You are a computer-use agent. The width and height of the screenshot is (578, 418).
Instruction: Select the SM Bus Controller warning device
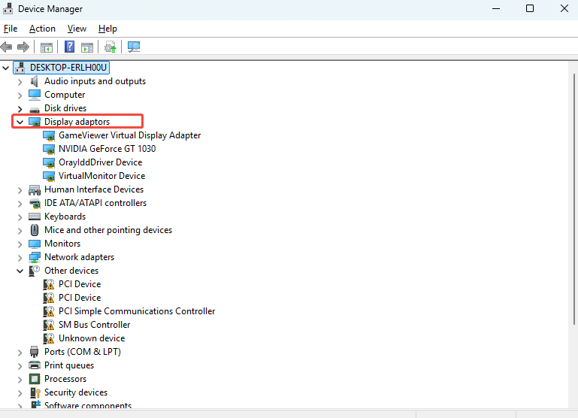[94, 325]
